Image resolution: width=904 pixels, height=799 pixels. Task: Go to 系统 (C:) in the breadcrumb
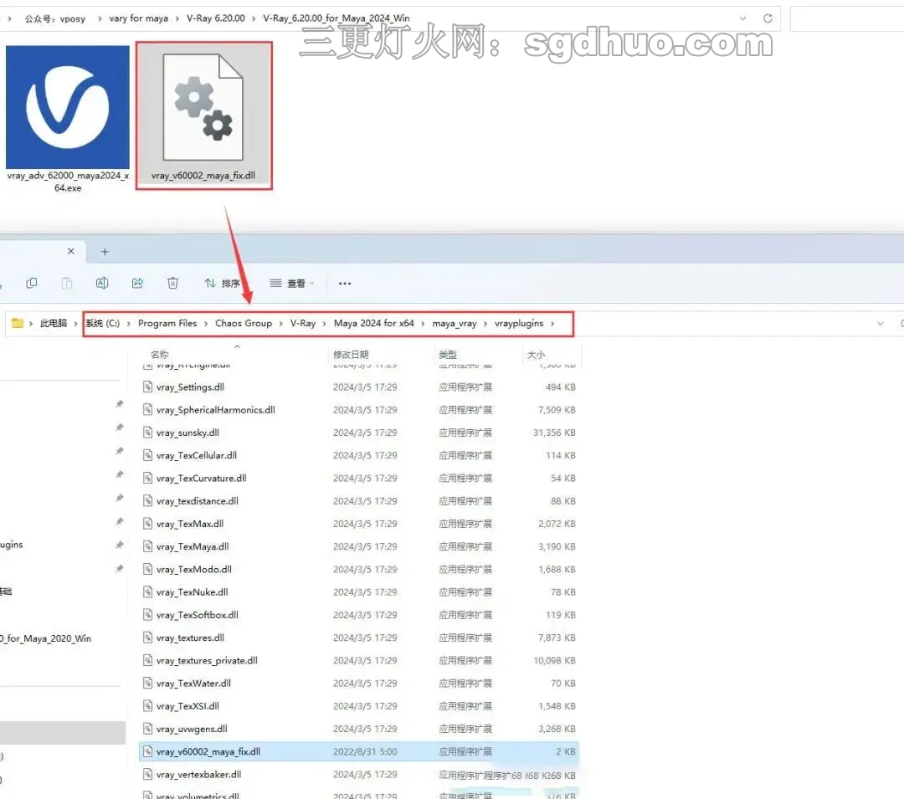(103, 323)
